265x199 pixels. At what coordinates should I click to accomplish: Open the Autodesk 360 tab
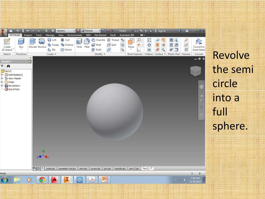(x=127, y=35)
